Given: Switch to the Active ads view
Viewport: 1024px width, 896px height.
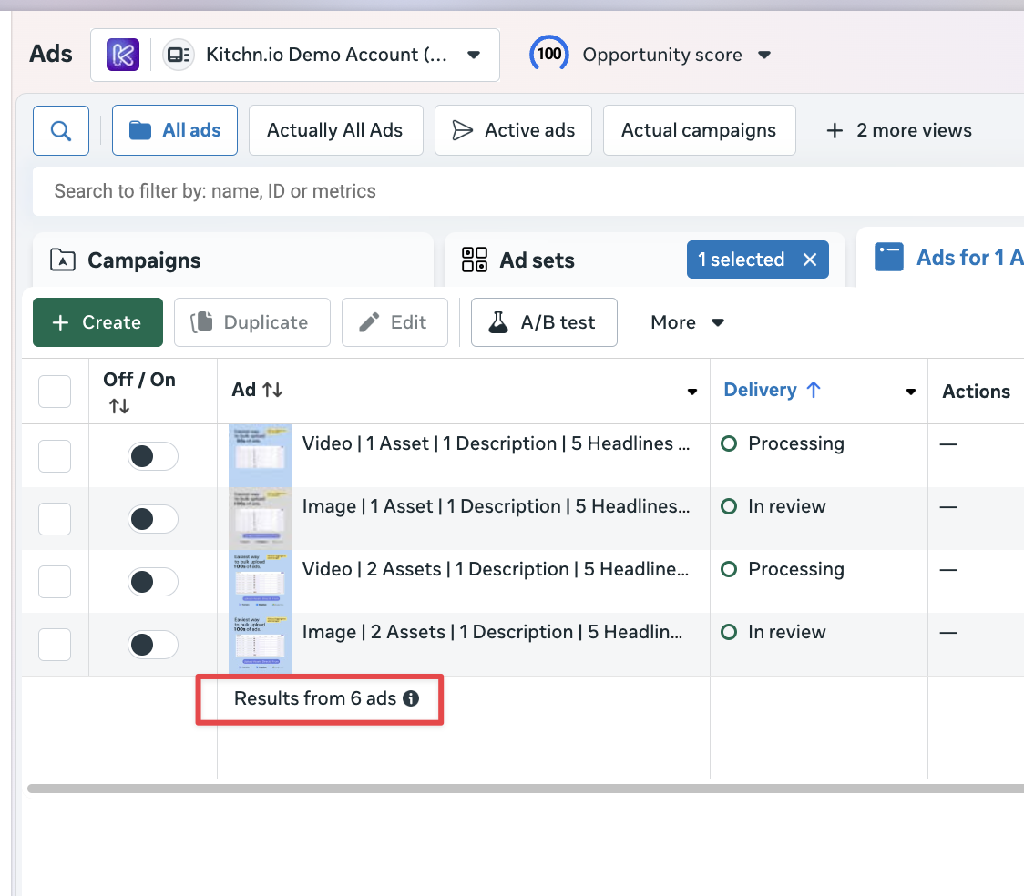Looking at the screenshot, I should (513, 130).
